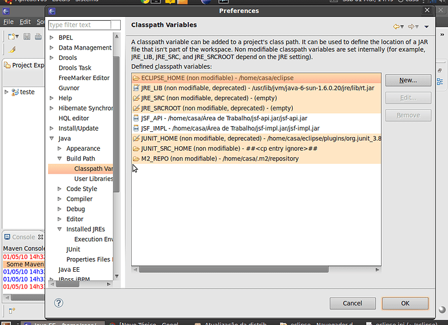This screenshot has width=448, height=325.
Task: Click the Remove button
Action: (x=408, y=115)
